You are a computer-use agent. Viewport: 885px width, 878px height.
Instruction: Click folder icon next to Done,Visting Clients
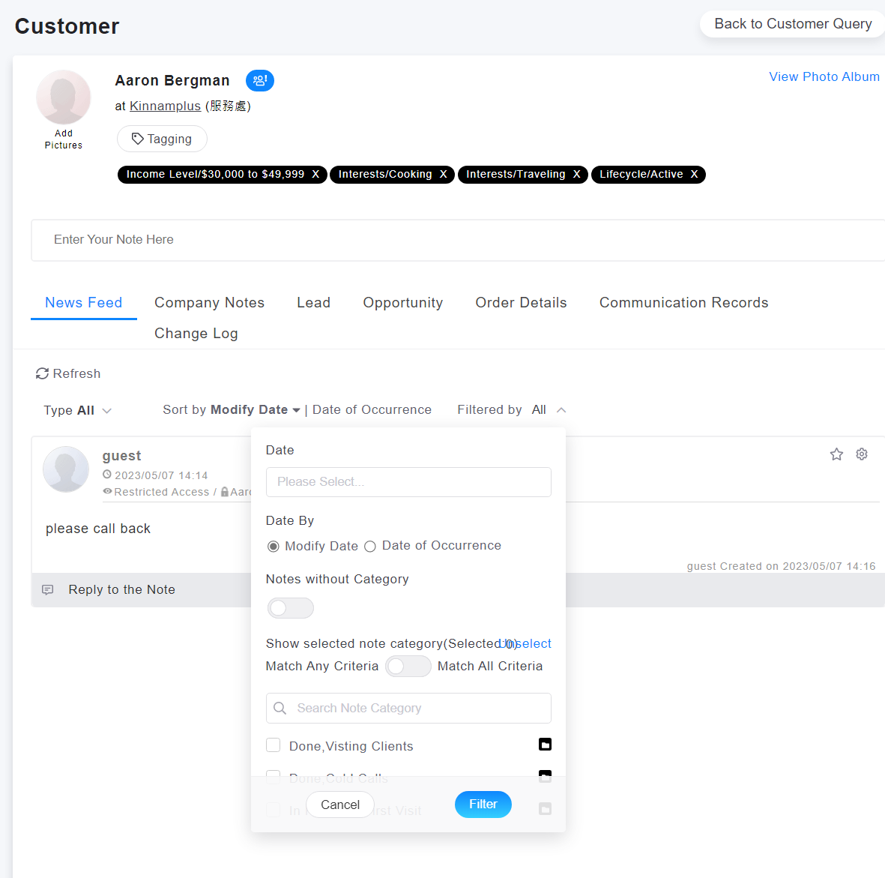(545, 745)
